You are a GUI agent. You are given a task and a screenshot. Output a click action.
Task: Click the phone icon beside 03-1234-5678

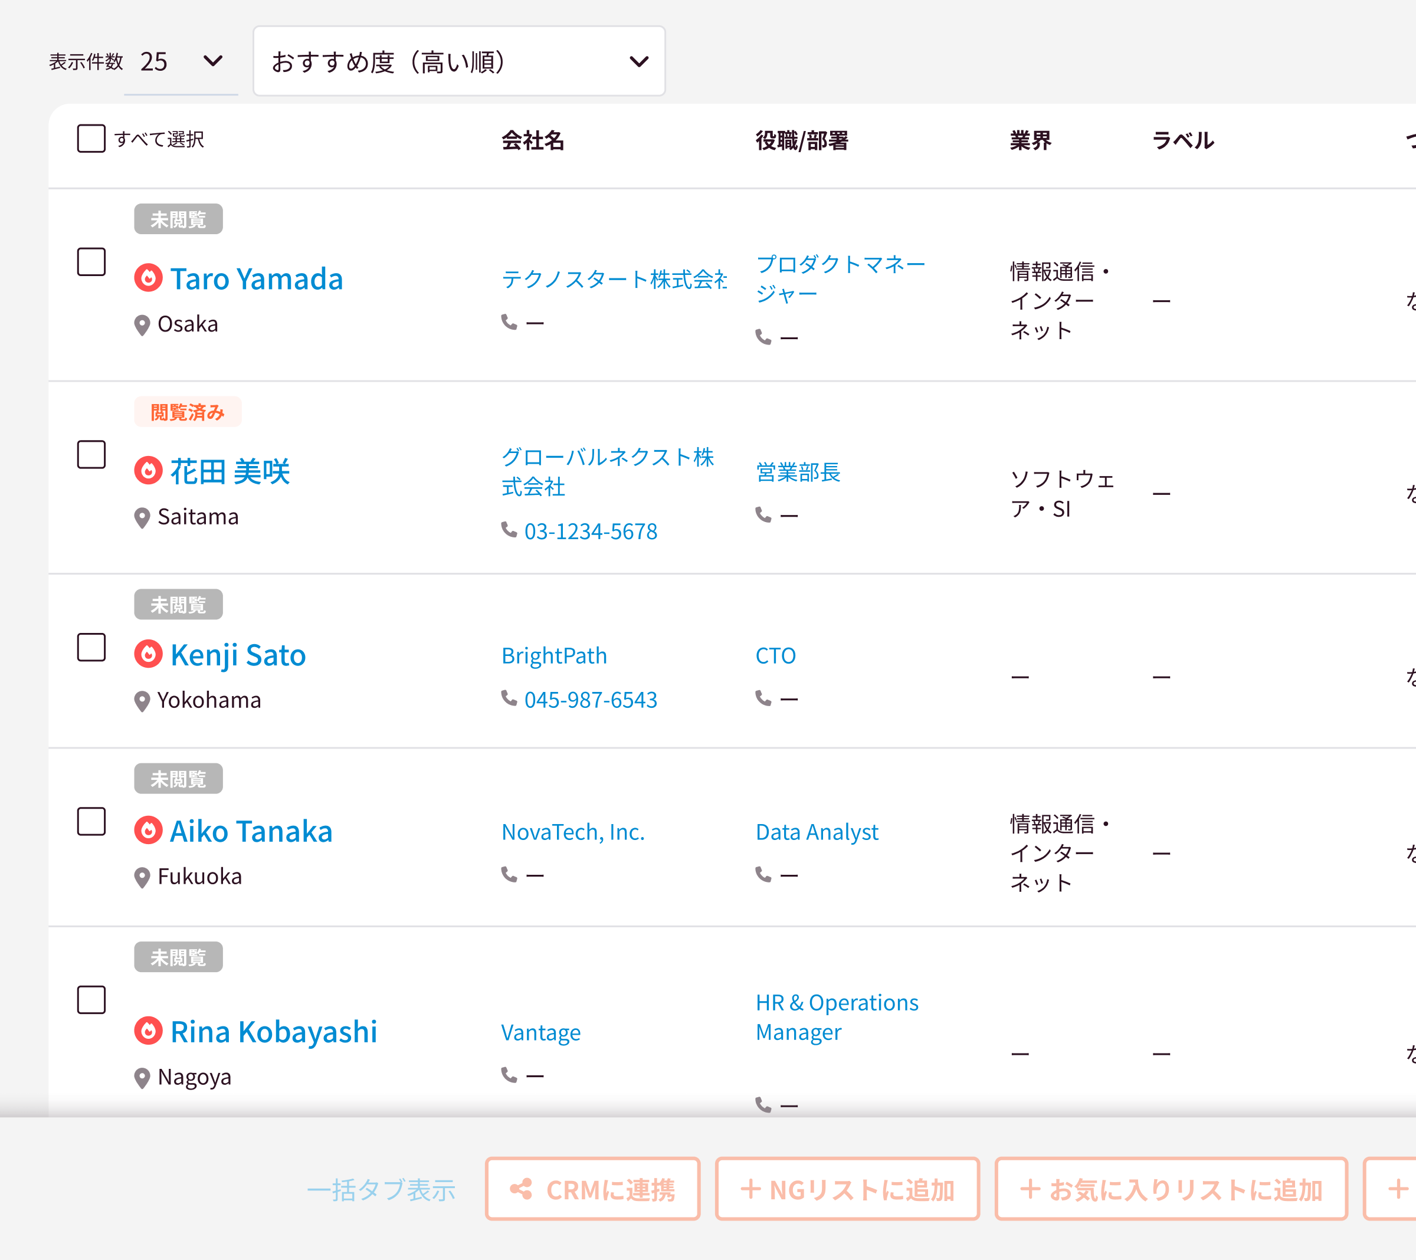pyautogui.click(x=509, y=530)
